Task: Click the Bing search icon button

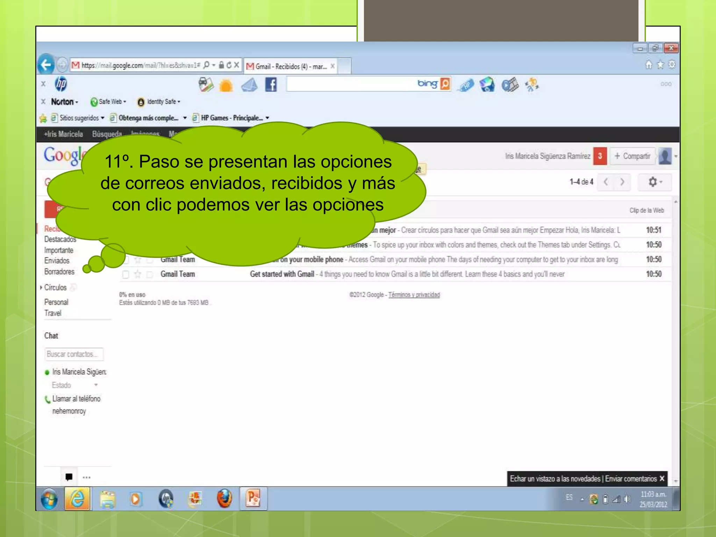Action: point(445,84)
